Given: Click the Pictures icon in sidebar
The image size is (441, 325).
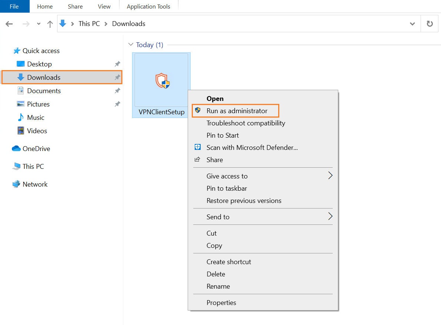Looking at the screenshot, I should click(x=20, y=104).
